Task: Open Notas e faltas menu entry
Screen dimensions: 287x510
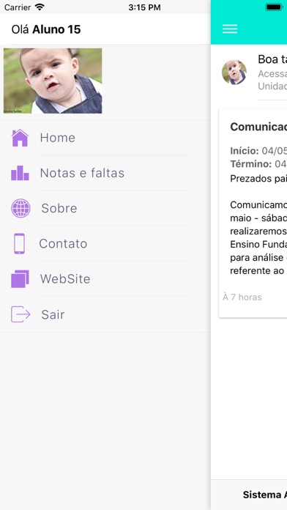Action: tap(105, 173)
